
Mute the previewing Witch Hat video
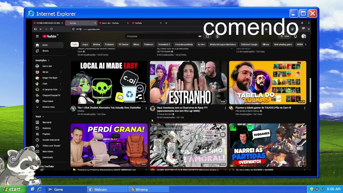pyautogui.click(x=222, y=128)
